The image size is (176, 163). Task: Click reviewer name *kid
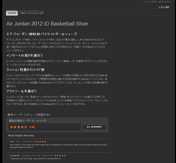coord(12,141)
